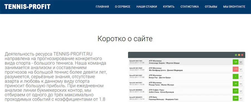Select match text Геральд Мельцер - Федерико Гайо
Screen dimensions: 251x102
point(164,99)
